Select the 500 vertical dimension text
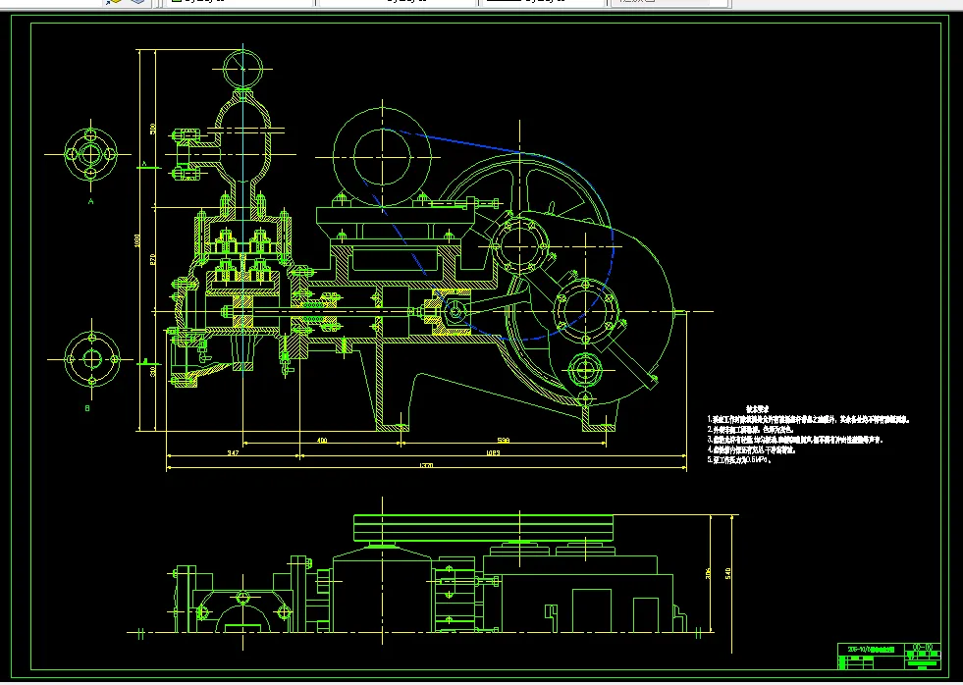 (153, 129)
